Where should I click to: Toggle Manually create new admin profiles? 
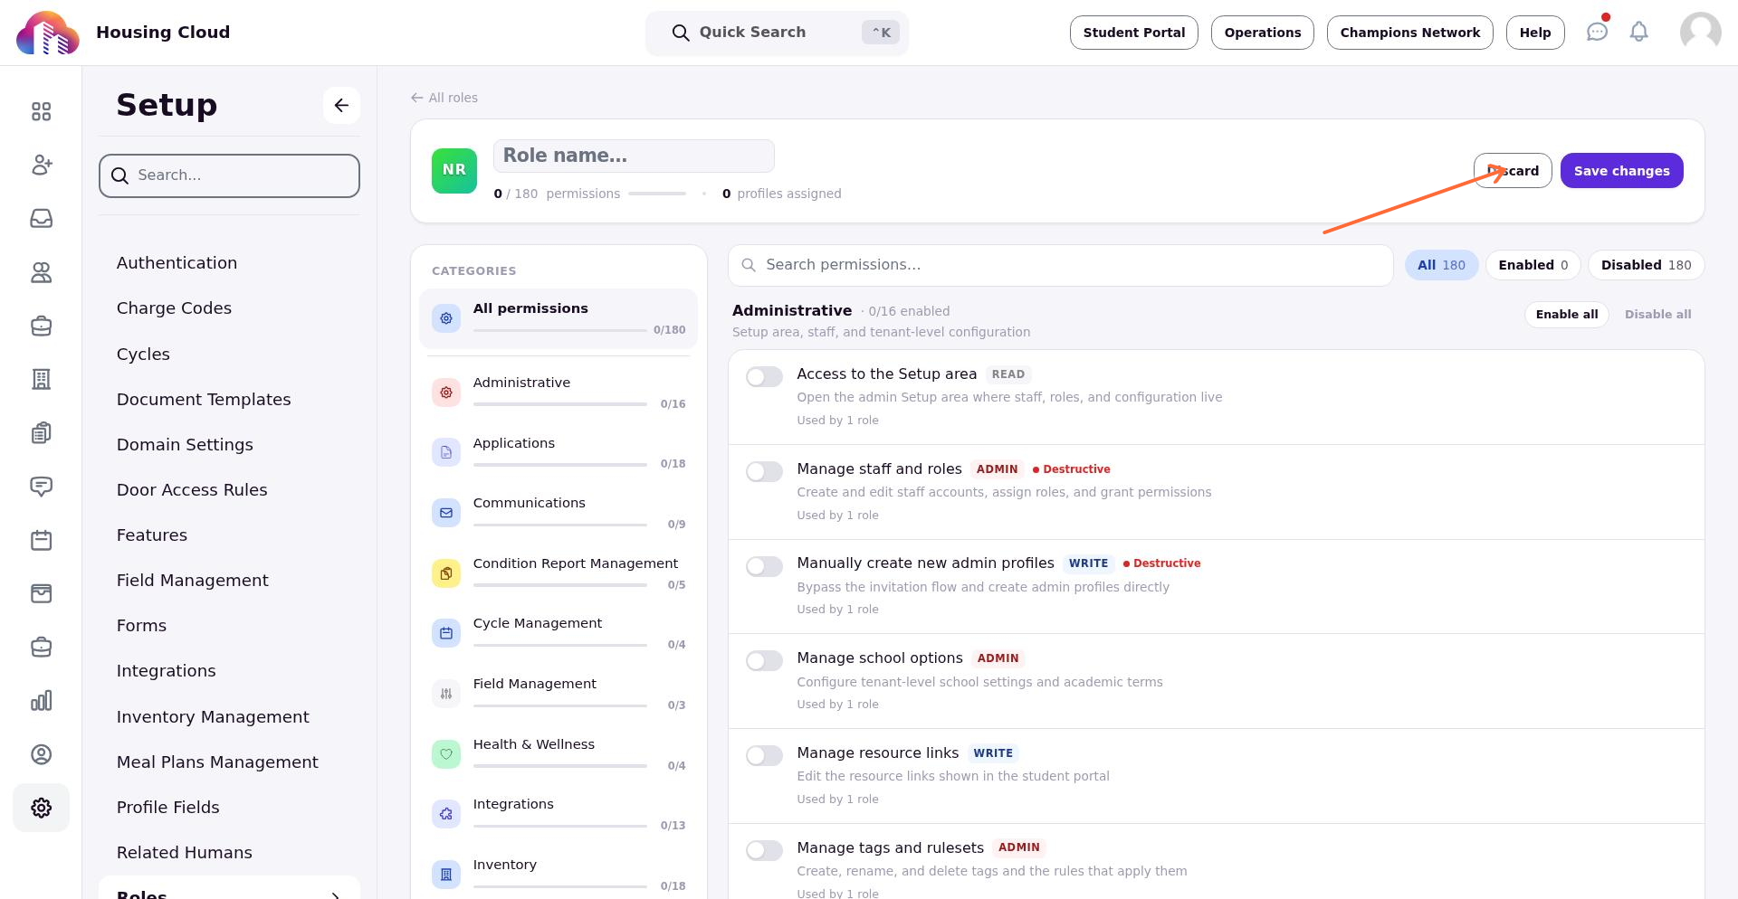(764, 566)
